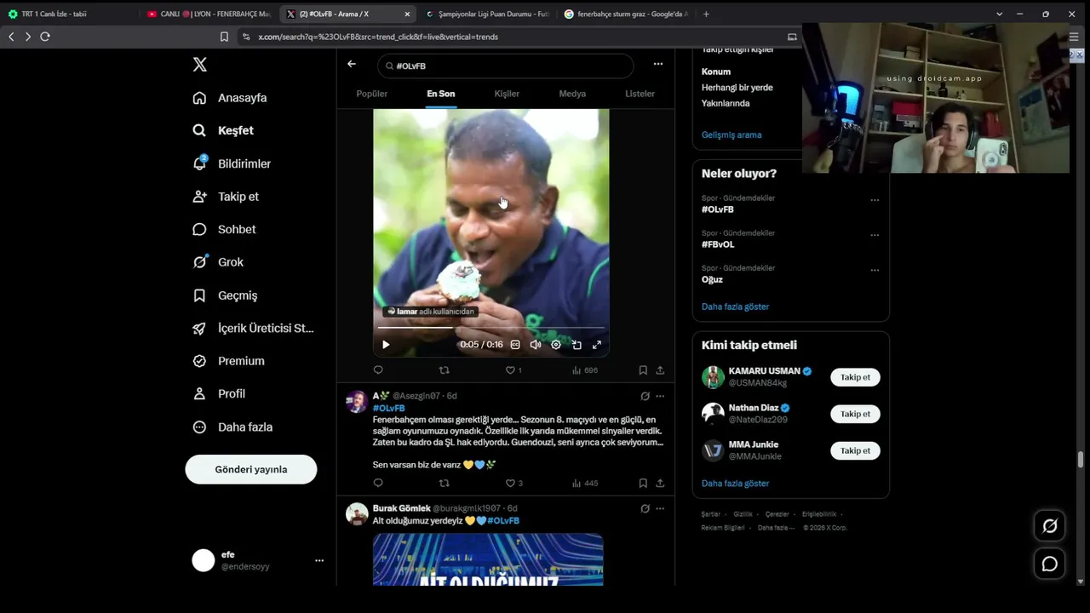Open the browser tab search dropdown
Viewport: 1090px width, 613px height.
999,14
